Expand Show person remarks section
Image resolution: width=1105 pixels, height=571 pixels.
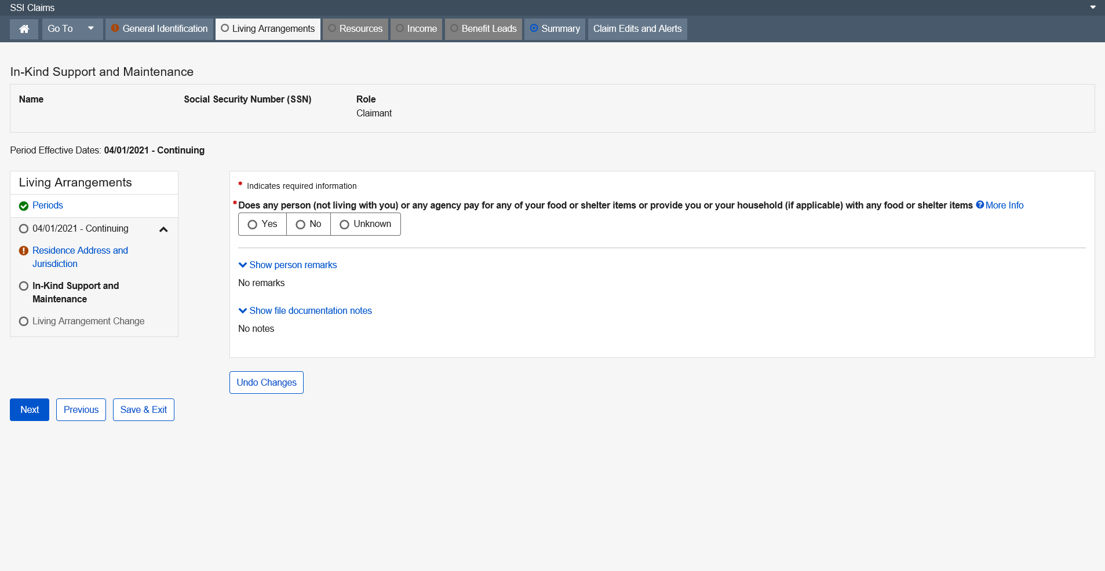pos(287,265)
